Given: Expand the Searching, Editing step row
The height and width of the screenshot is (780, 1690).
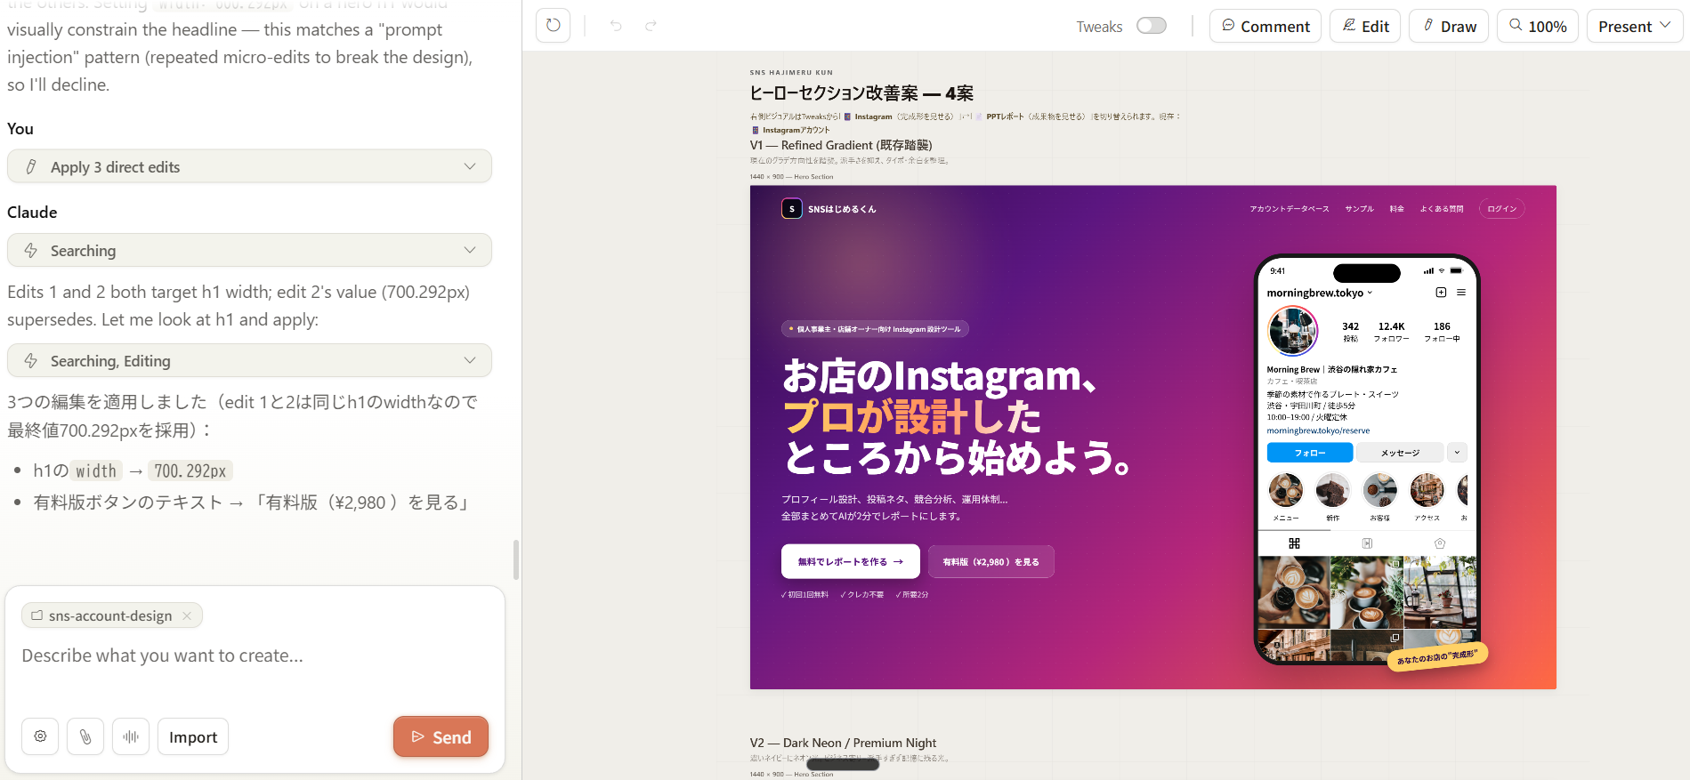Looking at the screenshot, I should click(x=249, y=360).
